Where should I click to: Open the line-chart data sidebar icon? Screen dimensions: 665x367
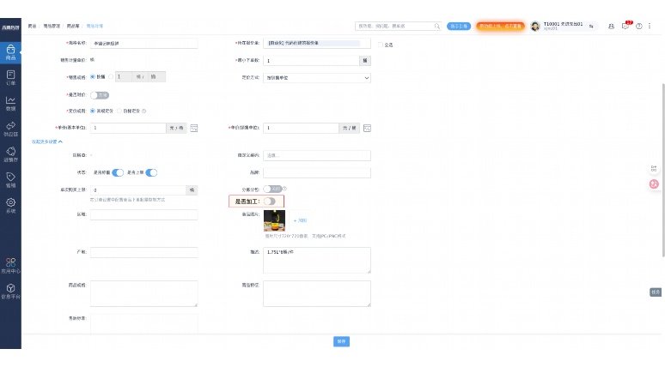10,103
